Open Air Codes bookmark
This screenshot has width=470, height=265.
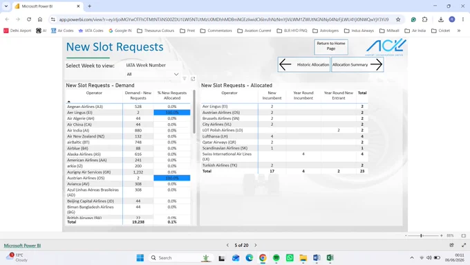[62, 30]
